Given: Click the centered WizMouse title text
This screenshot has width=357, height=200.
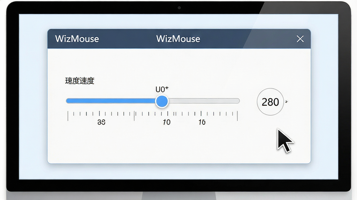Looking at the screenshot, I should (178, 39).
